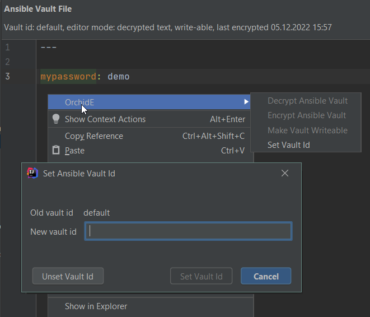The height and width of the screenshot is (317, 370).
Task: Click the Old vault id label
Action: [x=51, y=213]
